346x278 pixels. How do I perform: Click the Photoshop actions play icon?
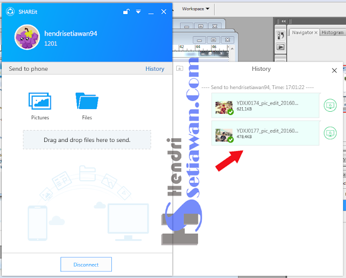(x=281, y=47)
